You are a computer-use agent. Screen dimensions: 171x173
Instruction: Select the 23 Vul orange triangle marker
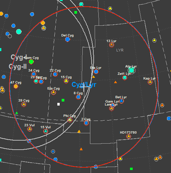tap(30, 129)
